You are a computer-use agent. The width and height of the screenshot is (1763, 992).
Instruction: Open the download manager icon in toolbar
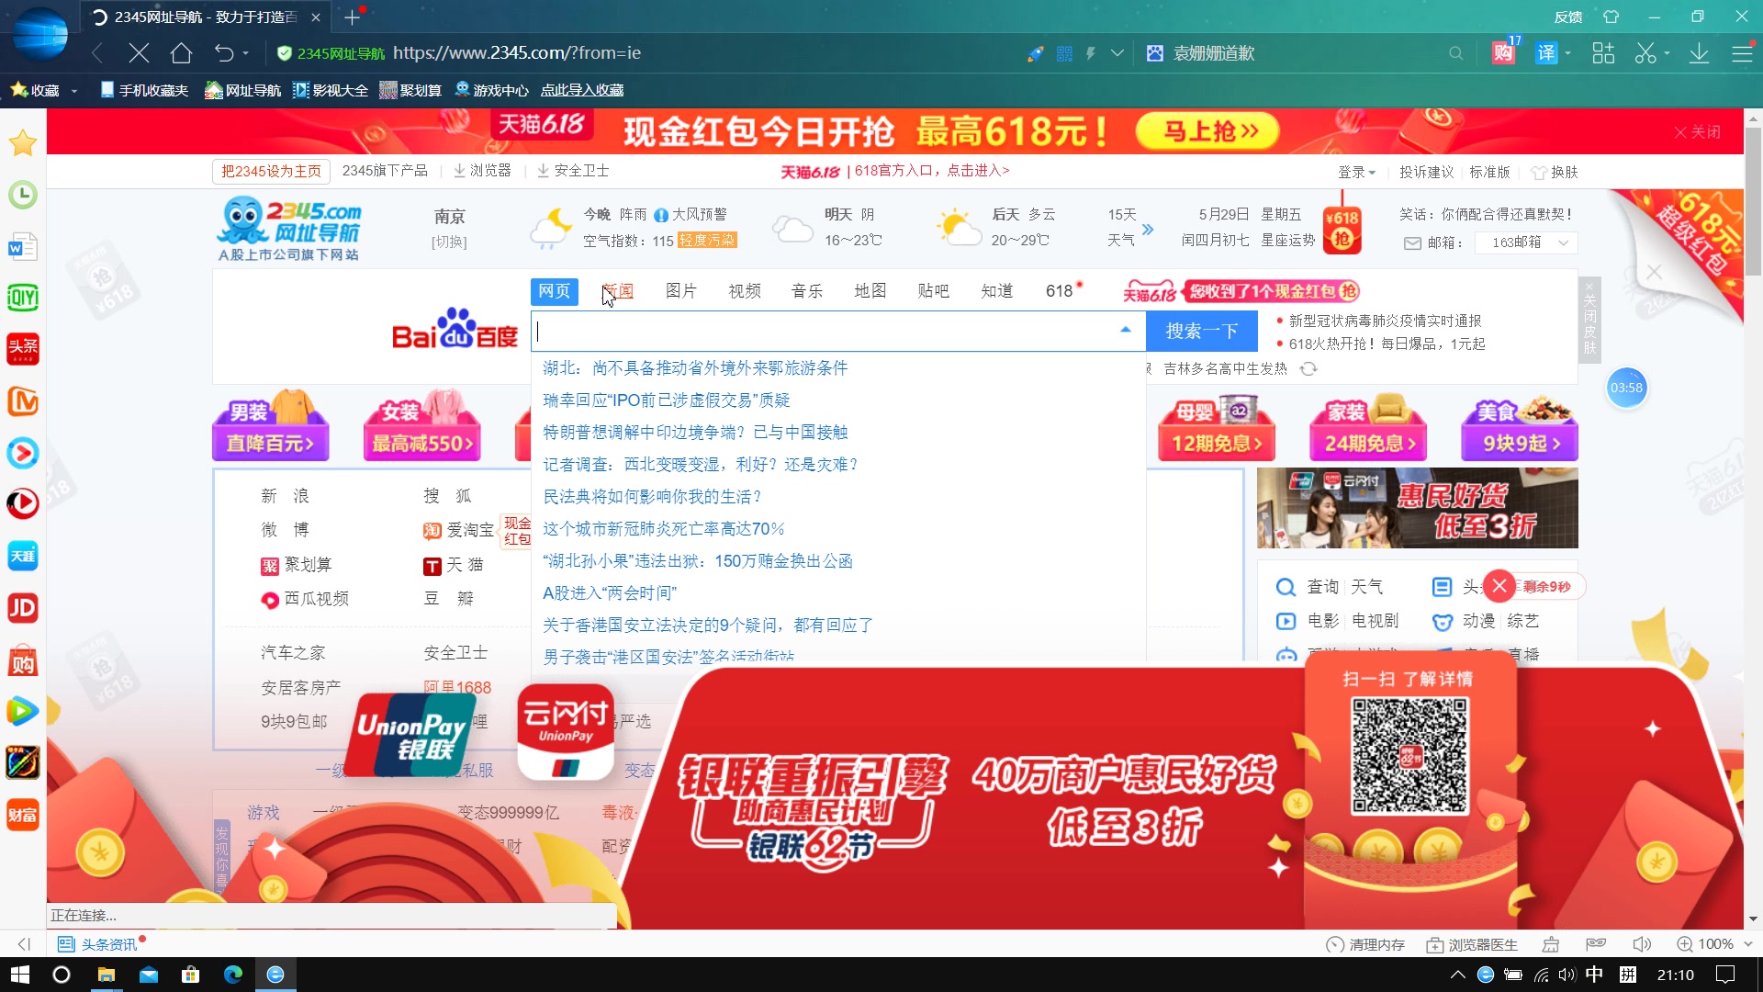[1698, 53]
